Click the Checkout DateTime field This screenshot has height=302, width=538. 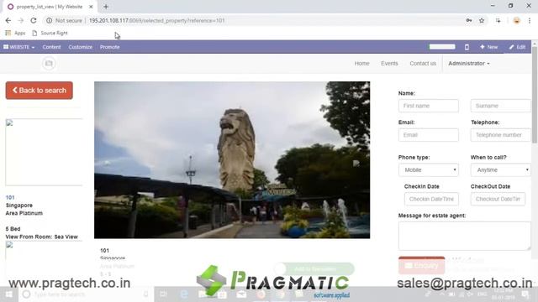[x=498, y=199]
